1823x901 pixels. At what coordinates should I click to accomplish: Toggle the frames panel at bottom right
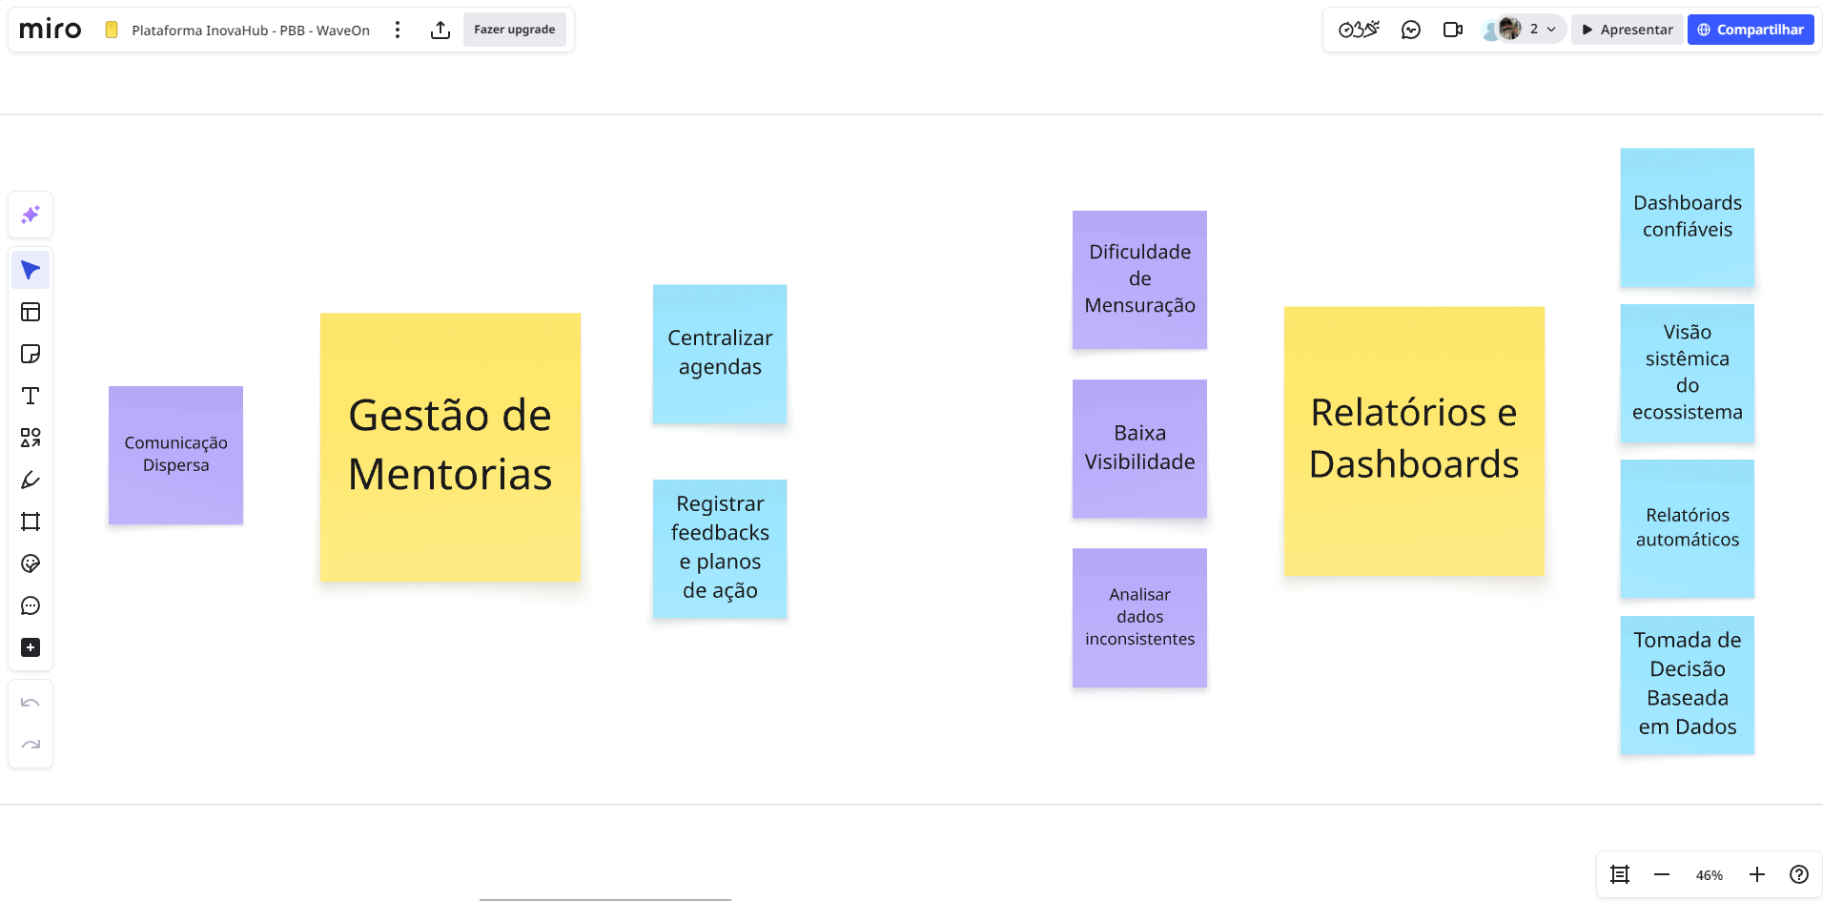pyautogui.click(x=1619, y=874)
